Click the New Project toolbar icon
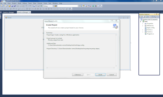Image resolution: width=163 pixels, height=97 pixels. [x=2, y=6]
